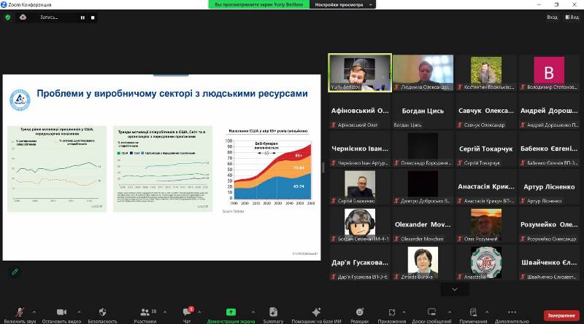
Task: Open the View layout menu
Action: pos(572,17)
